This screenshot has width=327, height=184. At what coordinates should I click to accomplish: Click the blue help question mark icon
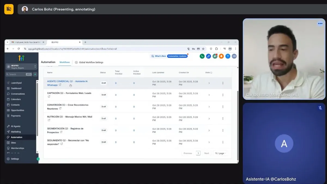[x=228, y=56]
